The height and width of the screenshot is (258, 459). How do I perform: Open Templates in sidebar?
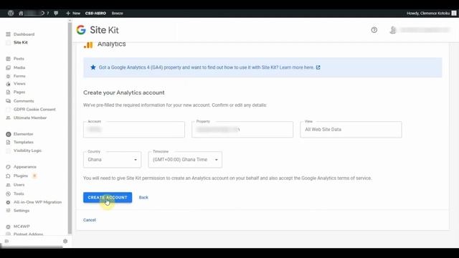(x=24, y=142)
